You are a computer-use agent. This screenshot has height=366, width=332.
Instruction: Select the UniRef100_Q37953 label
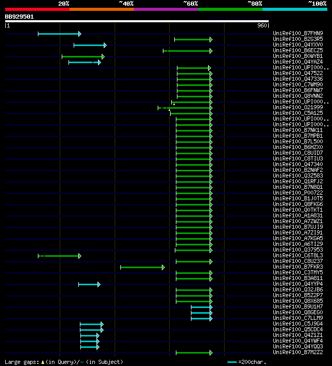tap(298, 250)
